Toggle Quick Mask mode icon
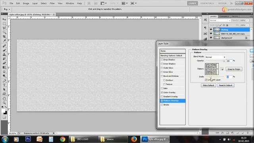The width and height of the screenshot is (254, 143). click(4, 117)
